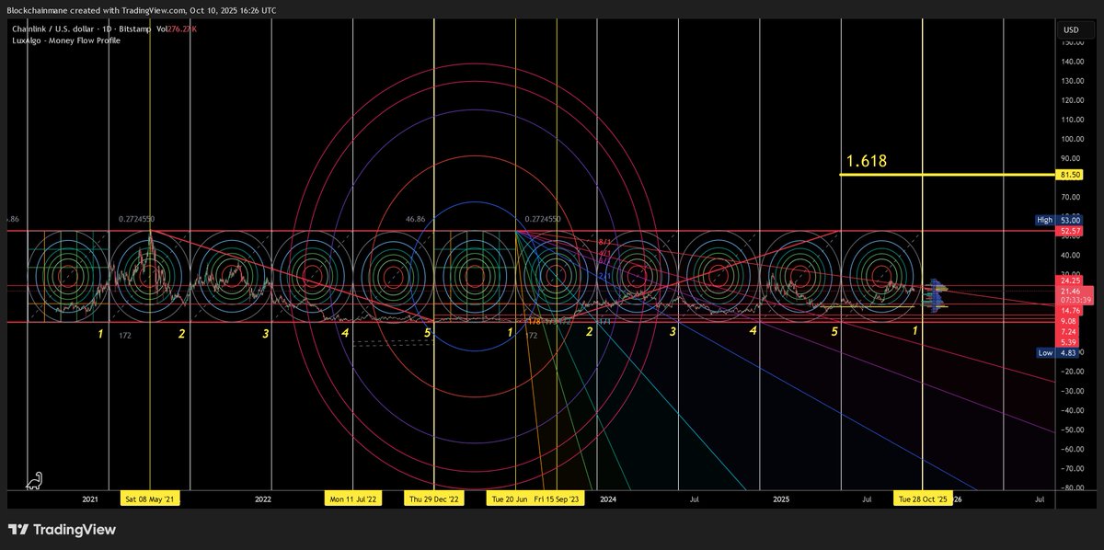
Task: Click the 2021 time axis label
Action: click(90, 499)
